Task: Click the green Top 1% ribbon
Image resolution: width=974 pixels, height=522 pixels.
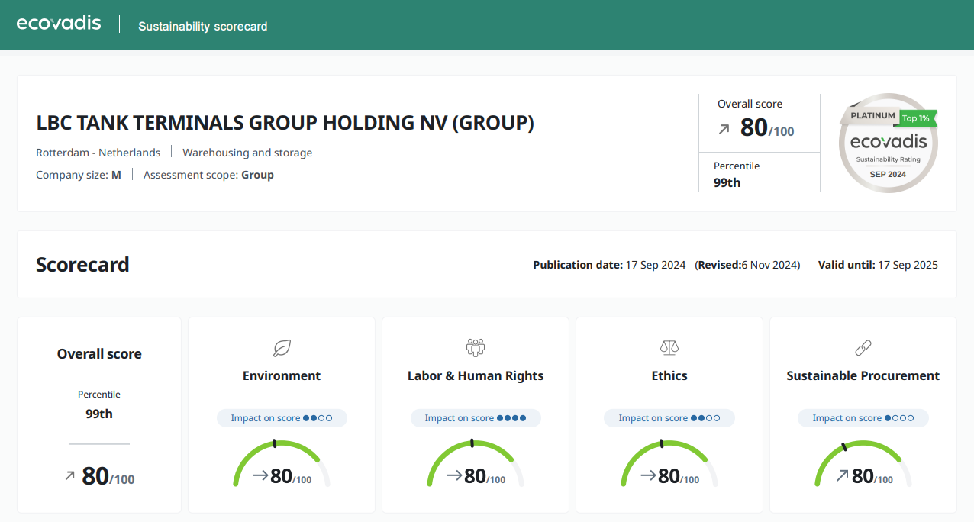Action: (x=918, y=118)
